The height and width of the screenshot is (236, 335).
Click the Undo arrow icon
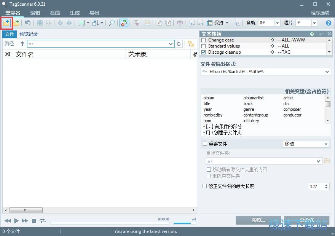pyautogui.click(x=27, y=23)
